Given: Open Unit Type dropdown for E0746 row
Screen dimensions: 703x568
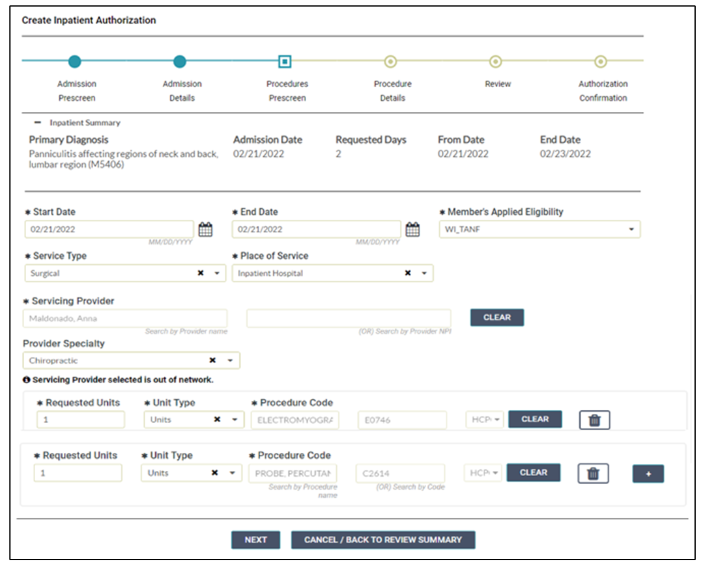Looking at the screenshot, I should click(235, 420).
